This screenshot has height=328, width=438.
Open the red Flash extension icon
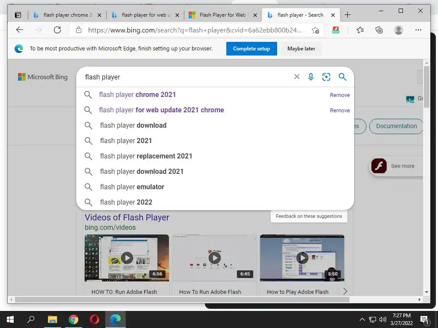click(335, 30)
